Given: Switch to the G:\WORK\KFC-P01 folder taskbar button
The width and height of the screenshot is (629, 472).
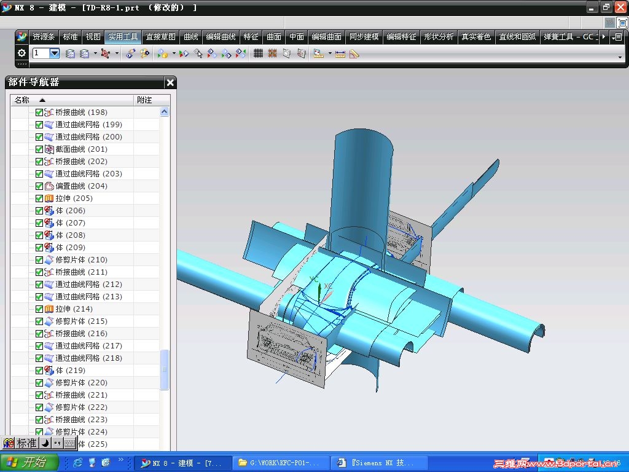Looking at the screenshot, I should point(280,463).
